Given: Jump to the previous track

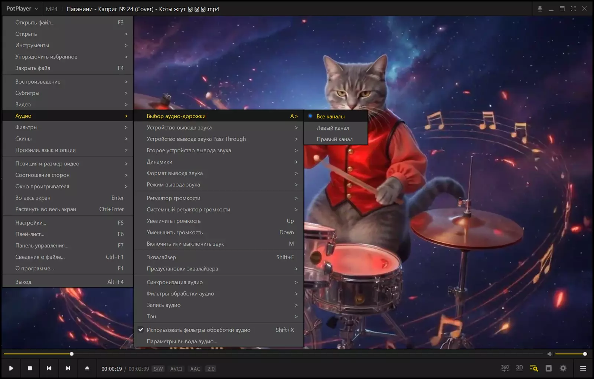Looking at the screenshot, I should point(49,368).
